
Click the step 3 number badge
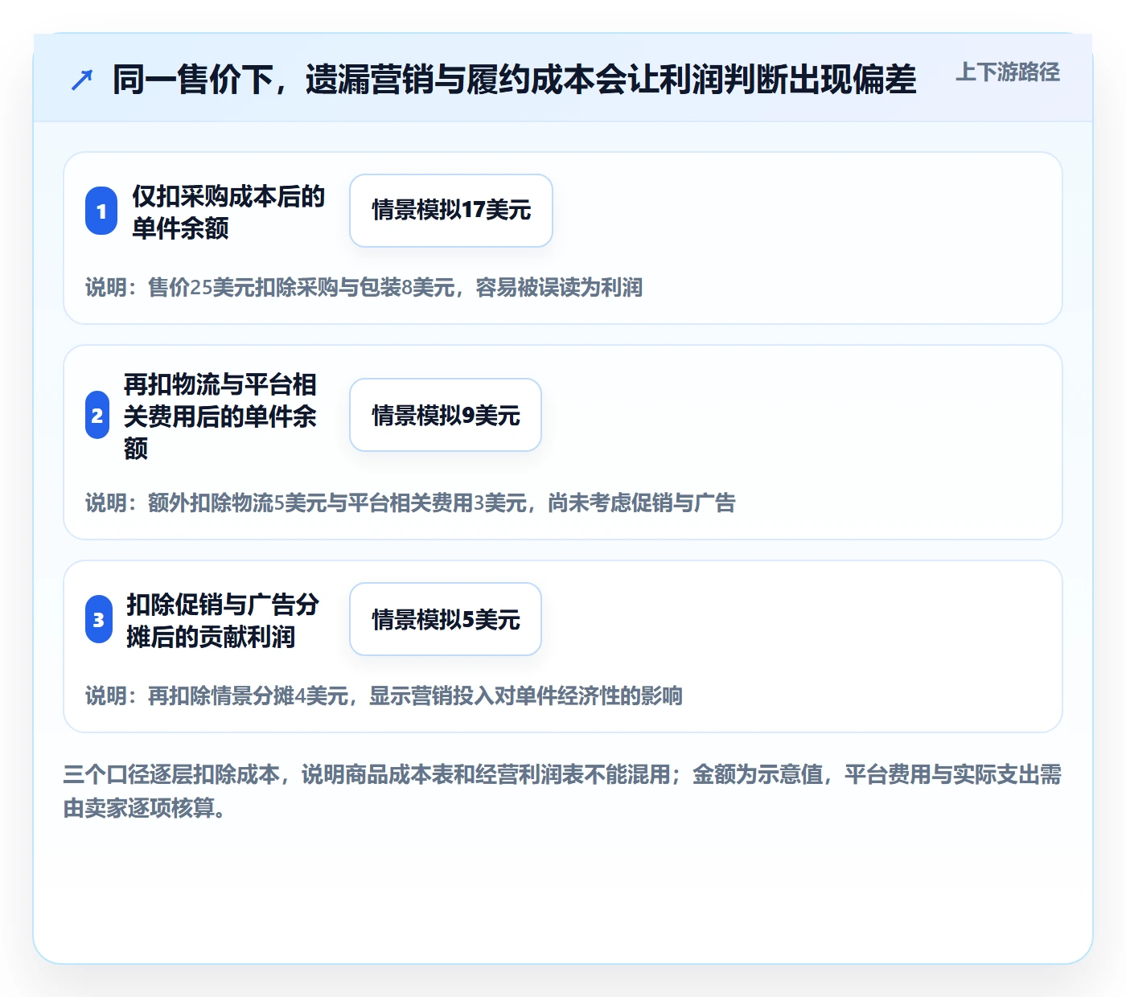coord(99,619)
